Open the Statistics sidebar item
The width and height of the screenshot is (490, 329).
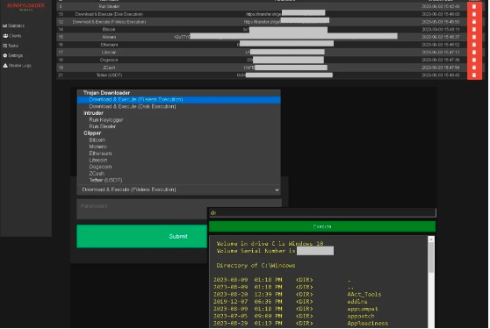tap(13, 25)
